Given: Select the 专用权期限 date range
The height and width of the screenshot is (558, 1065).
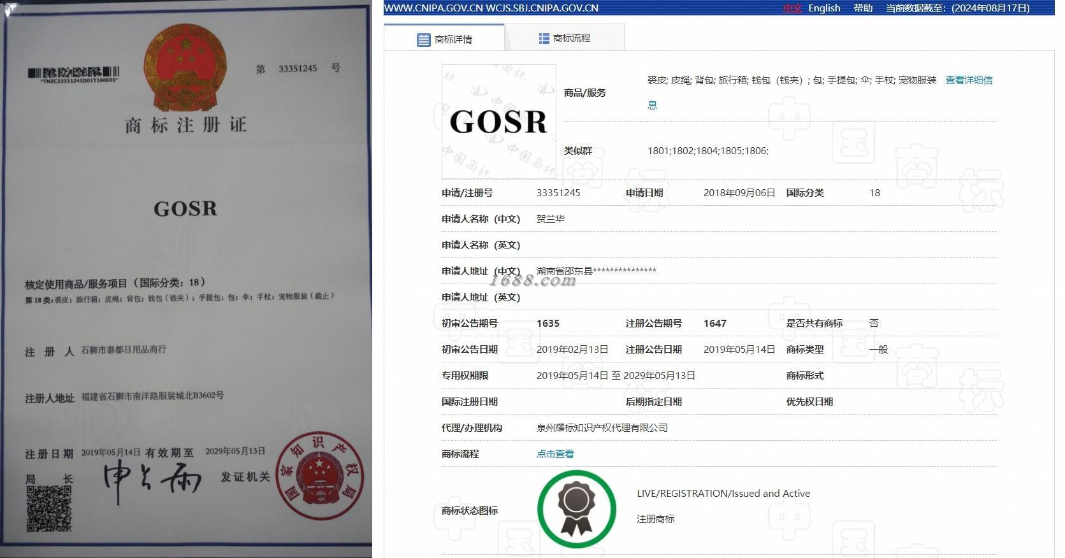Looking at the screenshot, I should point(616,376).
